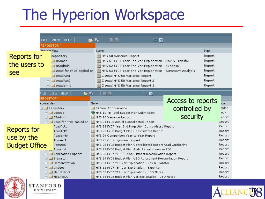This screenshot has width=265, height=199.
Task: Open HYS 22 FY07 Year End Projection Consolidated Report
Action: point(135,126)
